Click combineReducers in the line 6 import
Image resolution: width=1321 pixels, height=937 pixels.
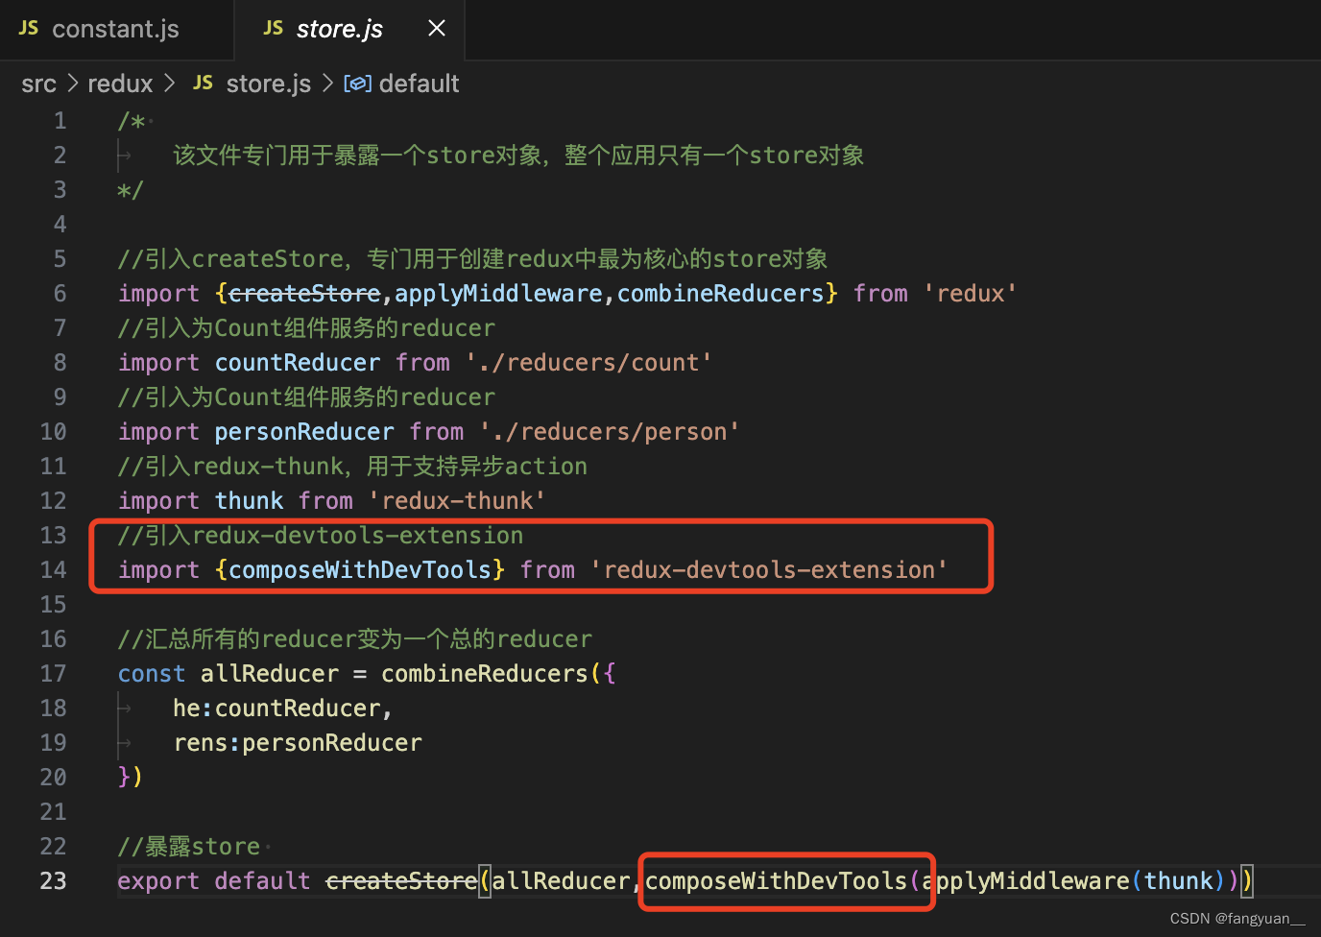720,294
